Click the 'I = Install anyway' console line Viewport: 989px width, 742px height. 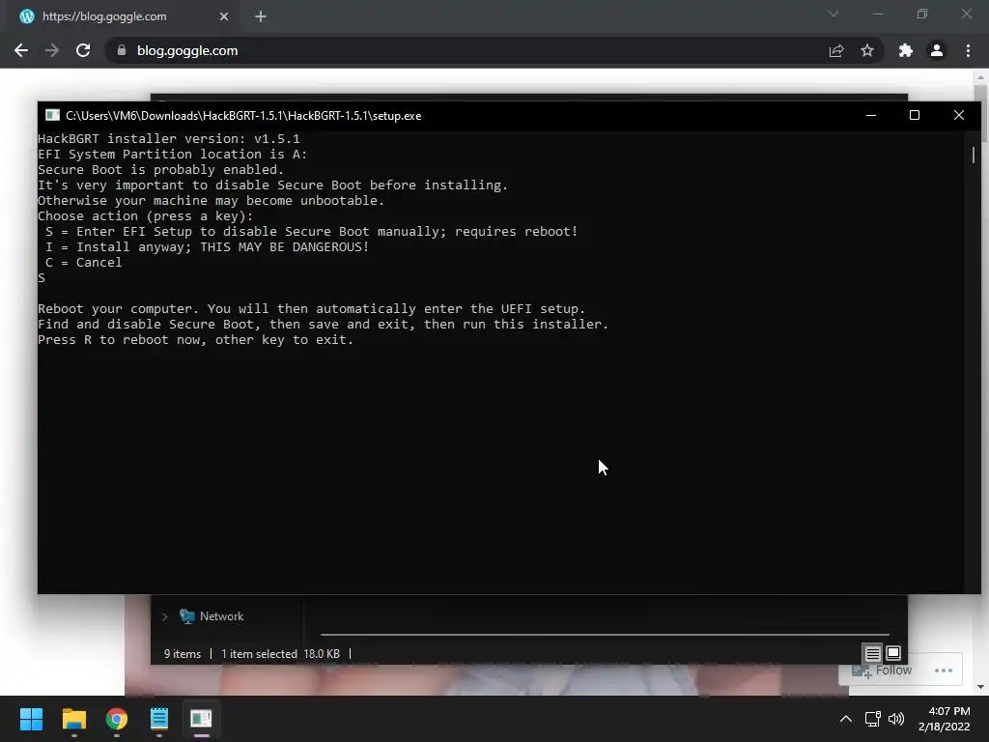coord(207,246)
